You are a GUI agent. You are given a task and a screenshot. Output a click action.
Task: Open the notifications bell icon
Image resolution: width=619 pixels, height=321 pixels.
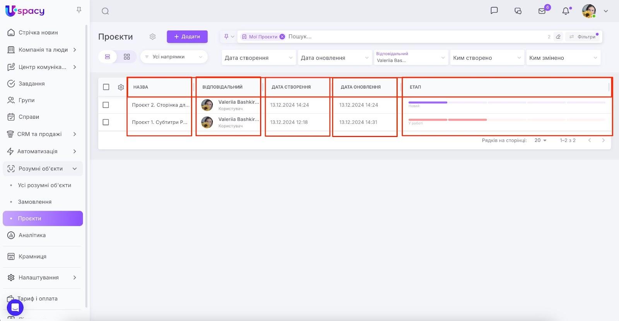point(566,11)
